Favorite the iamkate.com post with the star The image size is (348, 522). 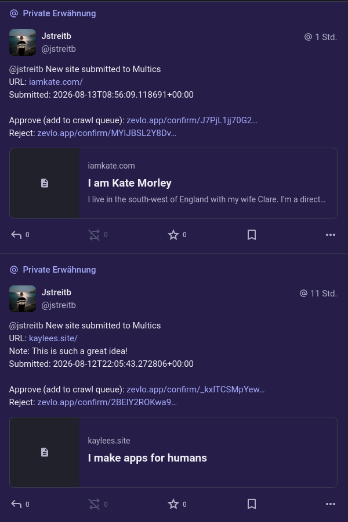(173, 235)
